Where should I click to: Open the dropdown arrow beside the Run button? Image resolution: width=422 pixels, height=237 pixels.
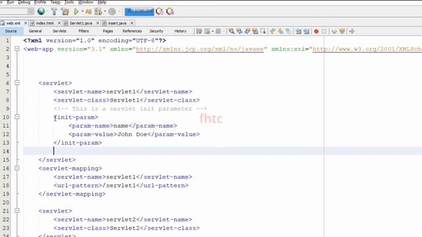point(82,12)
